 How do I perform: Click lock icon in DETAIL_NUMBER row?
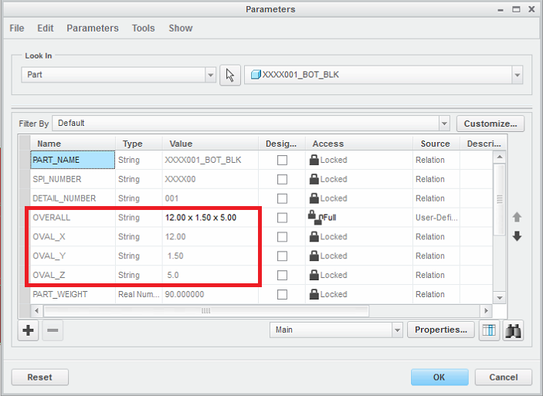point(314,198)
